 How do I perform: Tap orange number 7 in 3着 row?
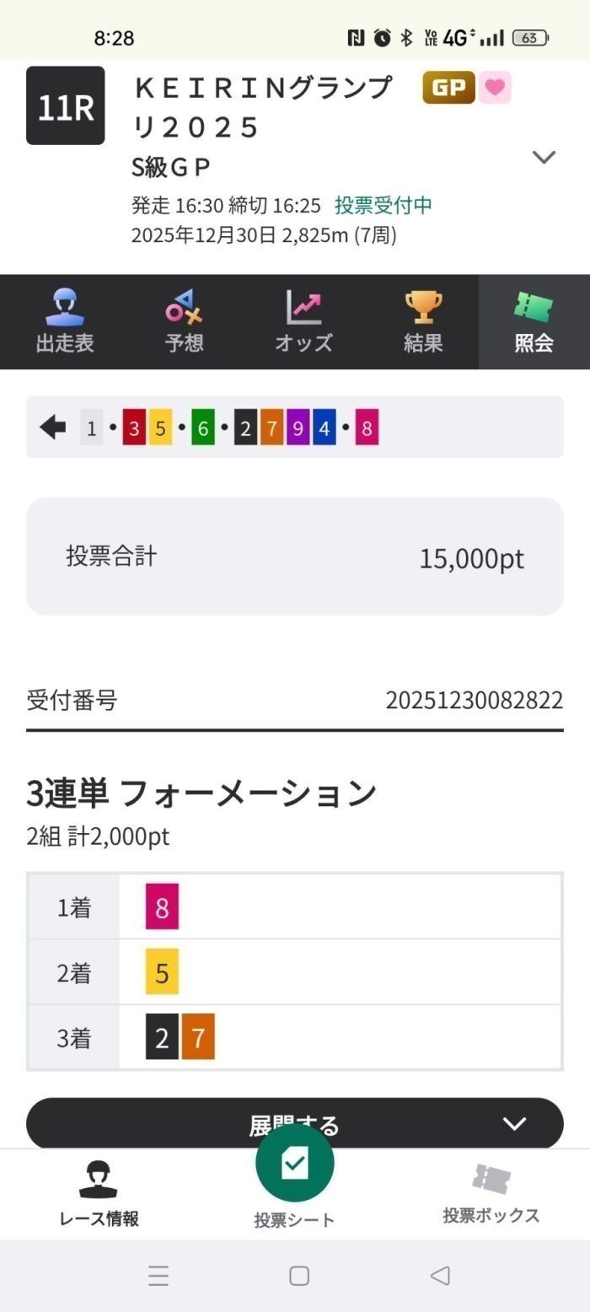(198, 1038)
